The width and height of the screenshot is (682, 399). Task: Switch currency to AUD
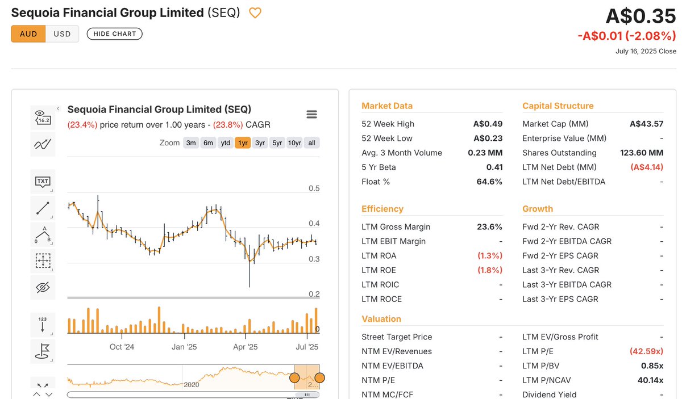[x=28, y=33]
